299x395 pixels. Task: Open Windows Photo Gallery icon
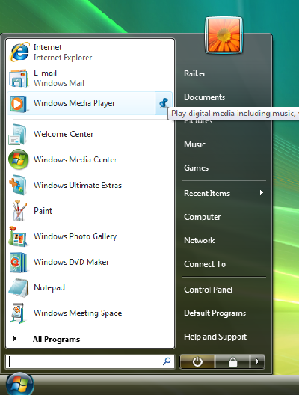point(18,236)
